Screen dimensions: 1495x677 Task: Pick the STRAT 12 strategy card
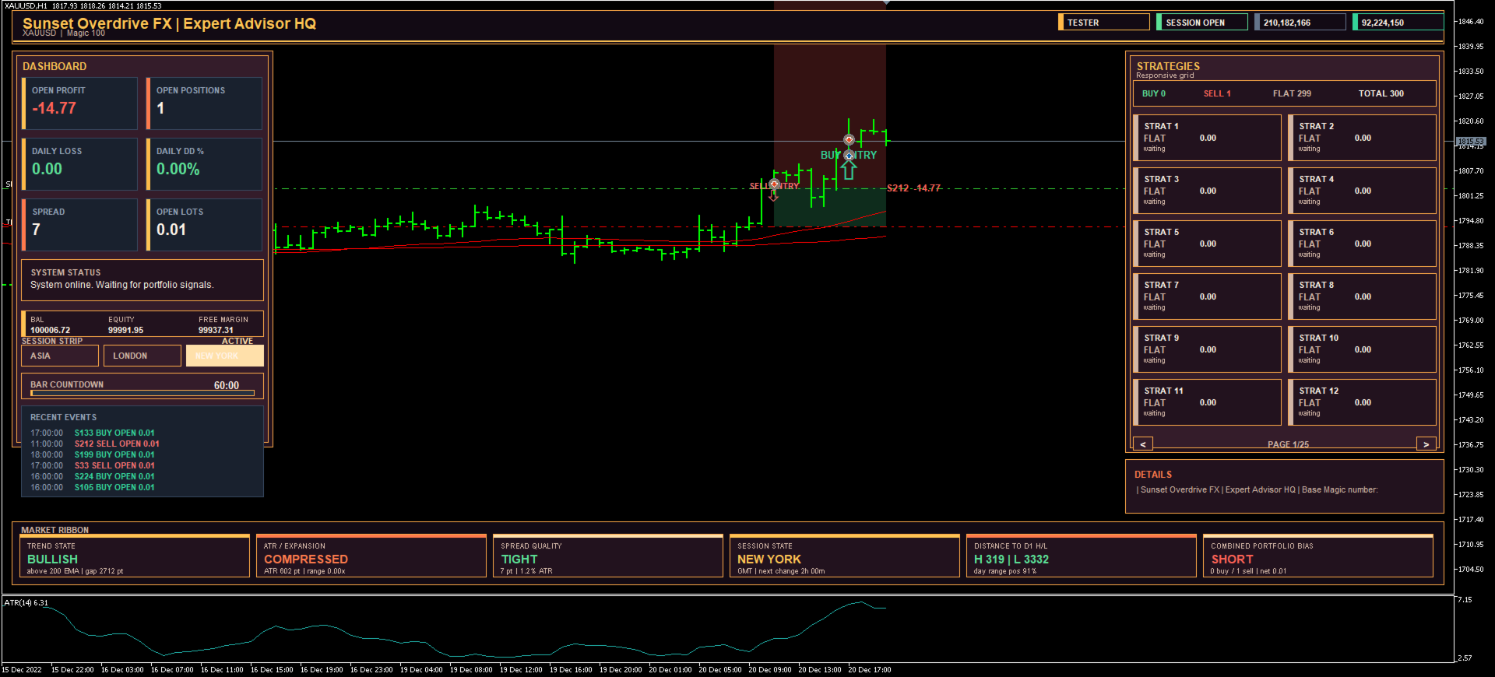tap(1363, 402)
